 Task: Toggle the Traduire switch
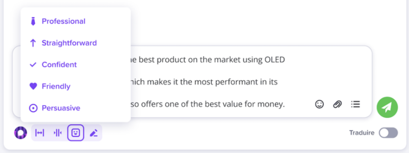click(388, 133)
